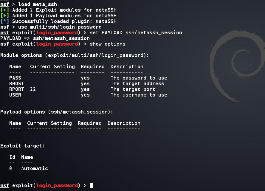Select the PASS option row name
This screenshot has width=265, height=191.
tap(15, 78)
